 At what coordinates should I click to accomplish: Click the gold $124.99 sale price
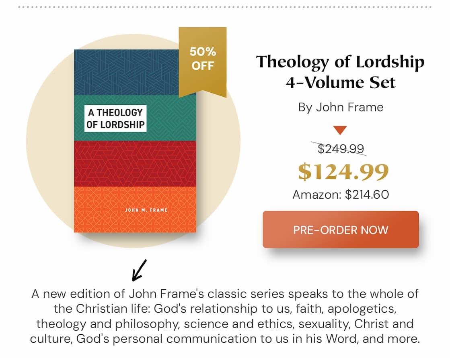(x=343, y=171)
